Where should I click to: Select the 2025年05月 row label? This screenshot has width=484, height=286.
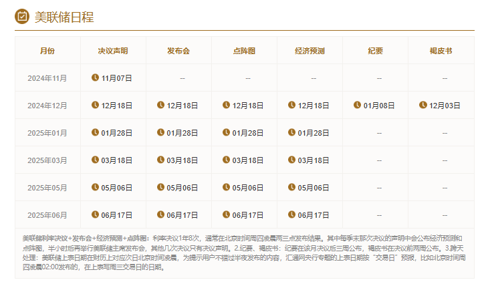[47, 188]
